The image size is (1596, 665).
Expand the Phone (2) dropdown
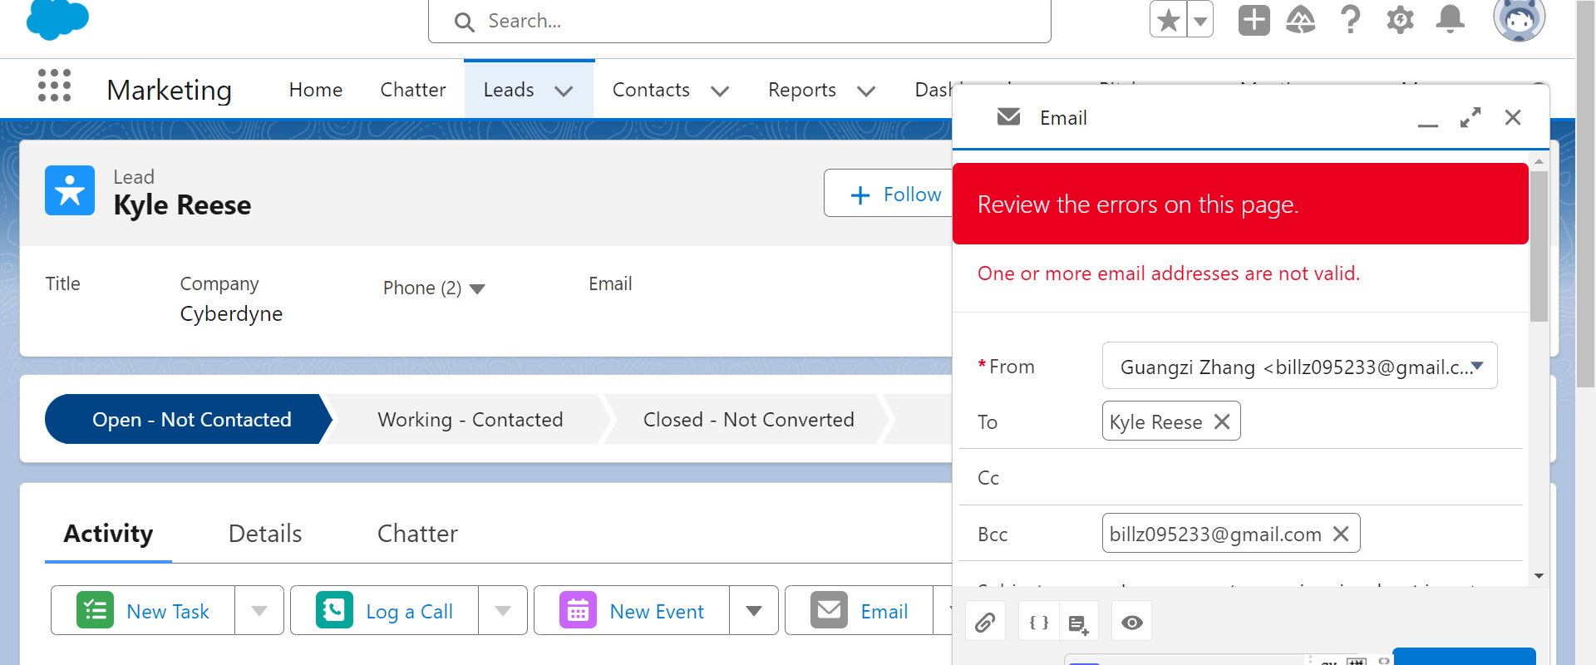[477, 288]
